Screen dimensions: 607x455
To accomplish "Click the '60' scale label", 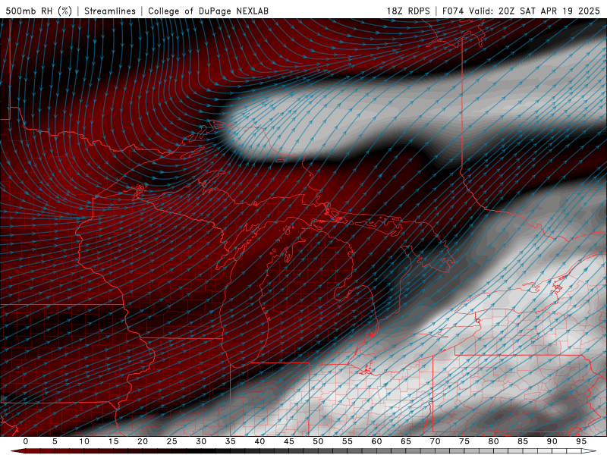I will point(376,441).
